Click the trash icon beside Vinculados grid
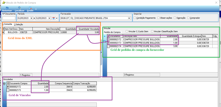This screenshot has height=107, width=221. (x=4, y=84)
